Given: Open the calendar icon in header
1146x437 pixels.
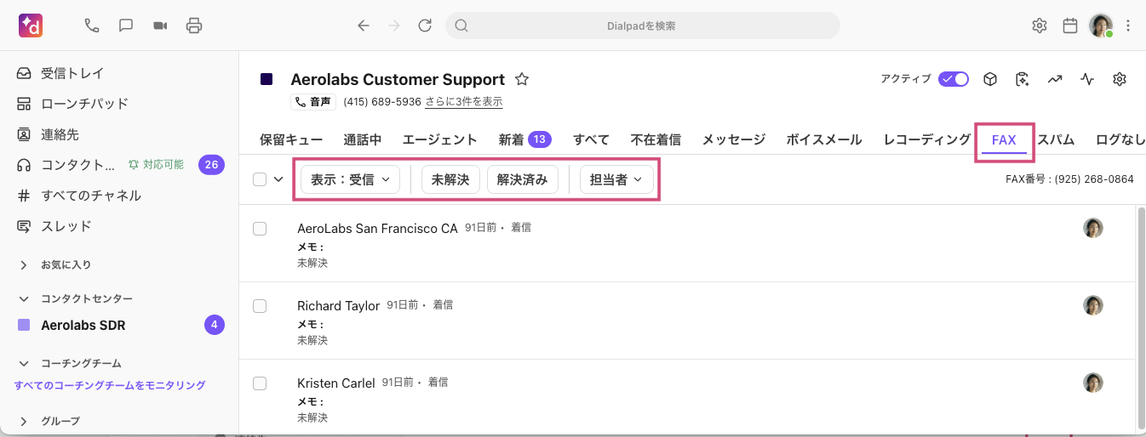Looking at the screenshot, I should [1070, 26].
